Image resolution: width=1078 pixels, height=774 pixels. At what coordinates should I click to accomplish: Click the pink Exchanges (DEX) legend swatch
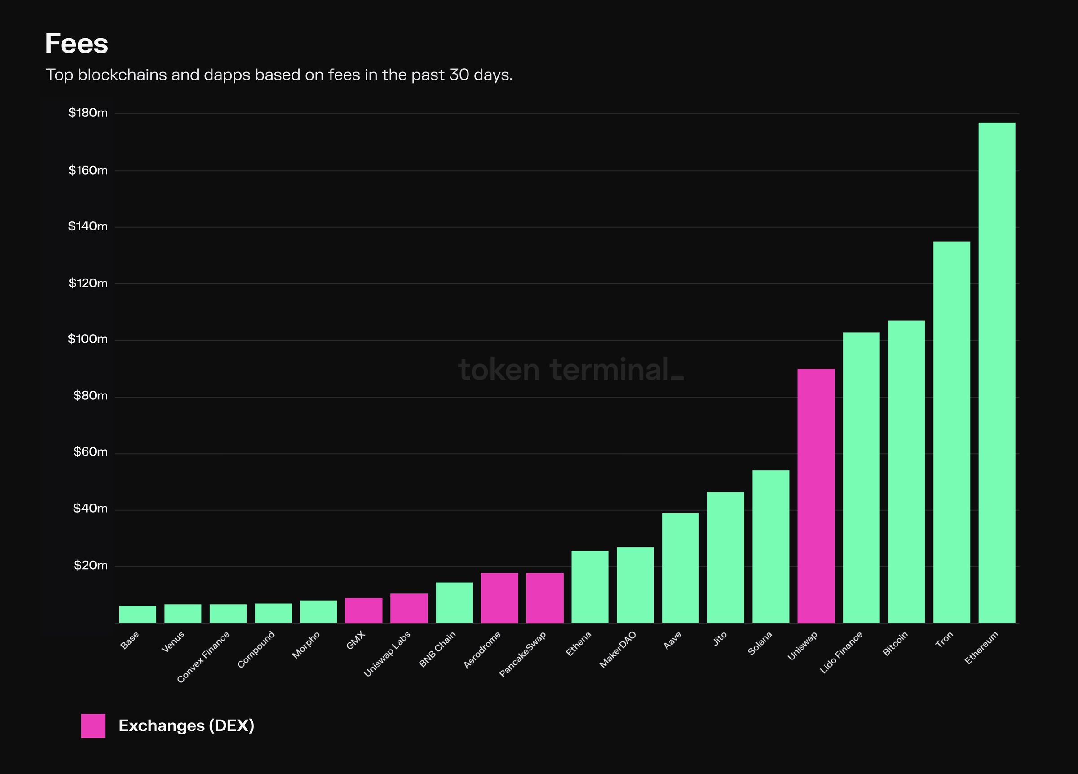click(93, 725)
